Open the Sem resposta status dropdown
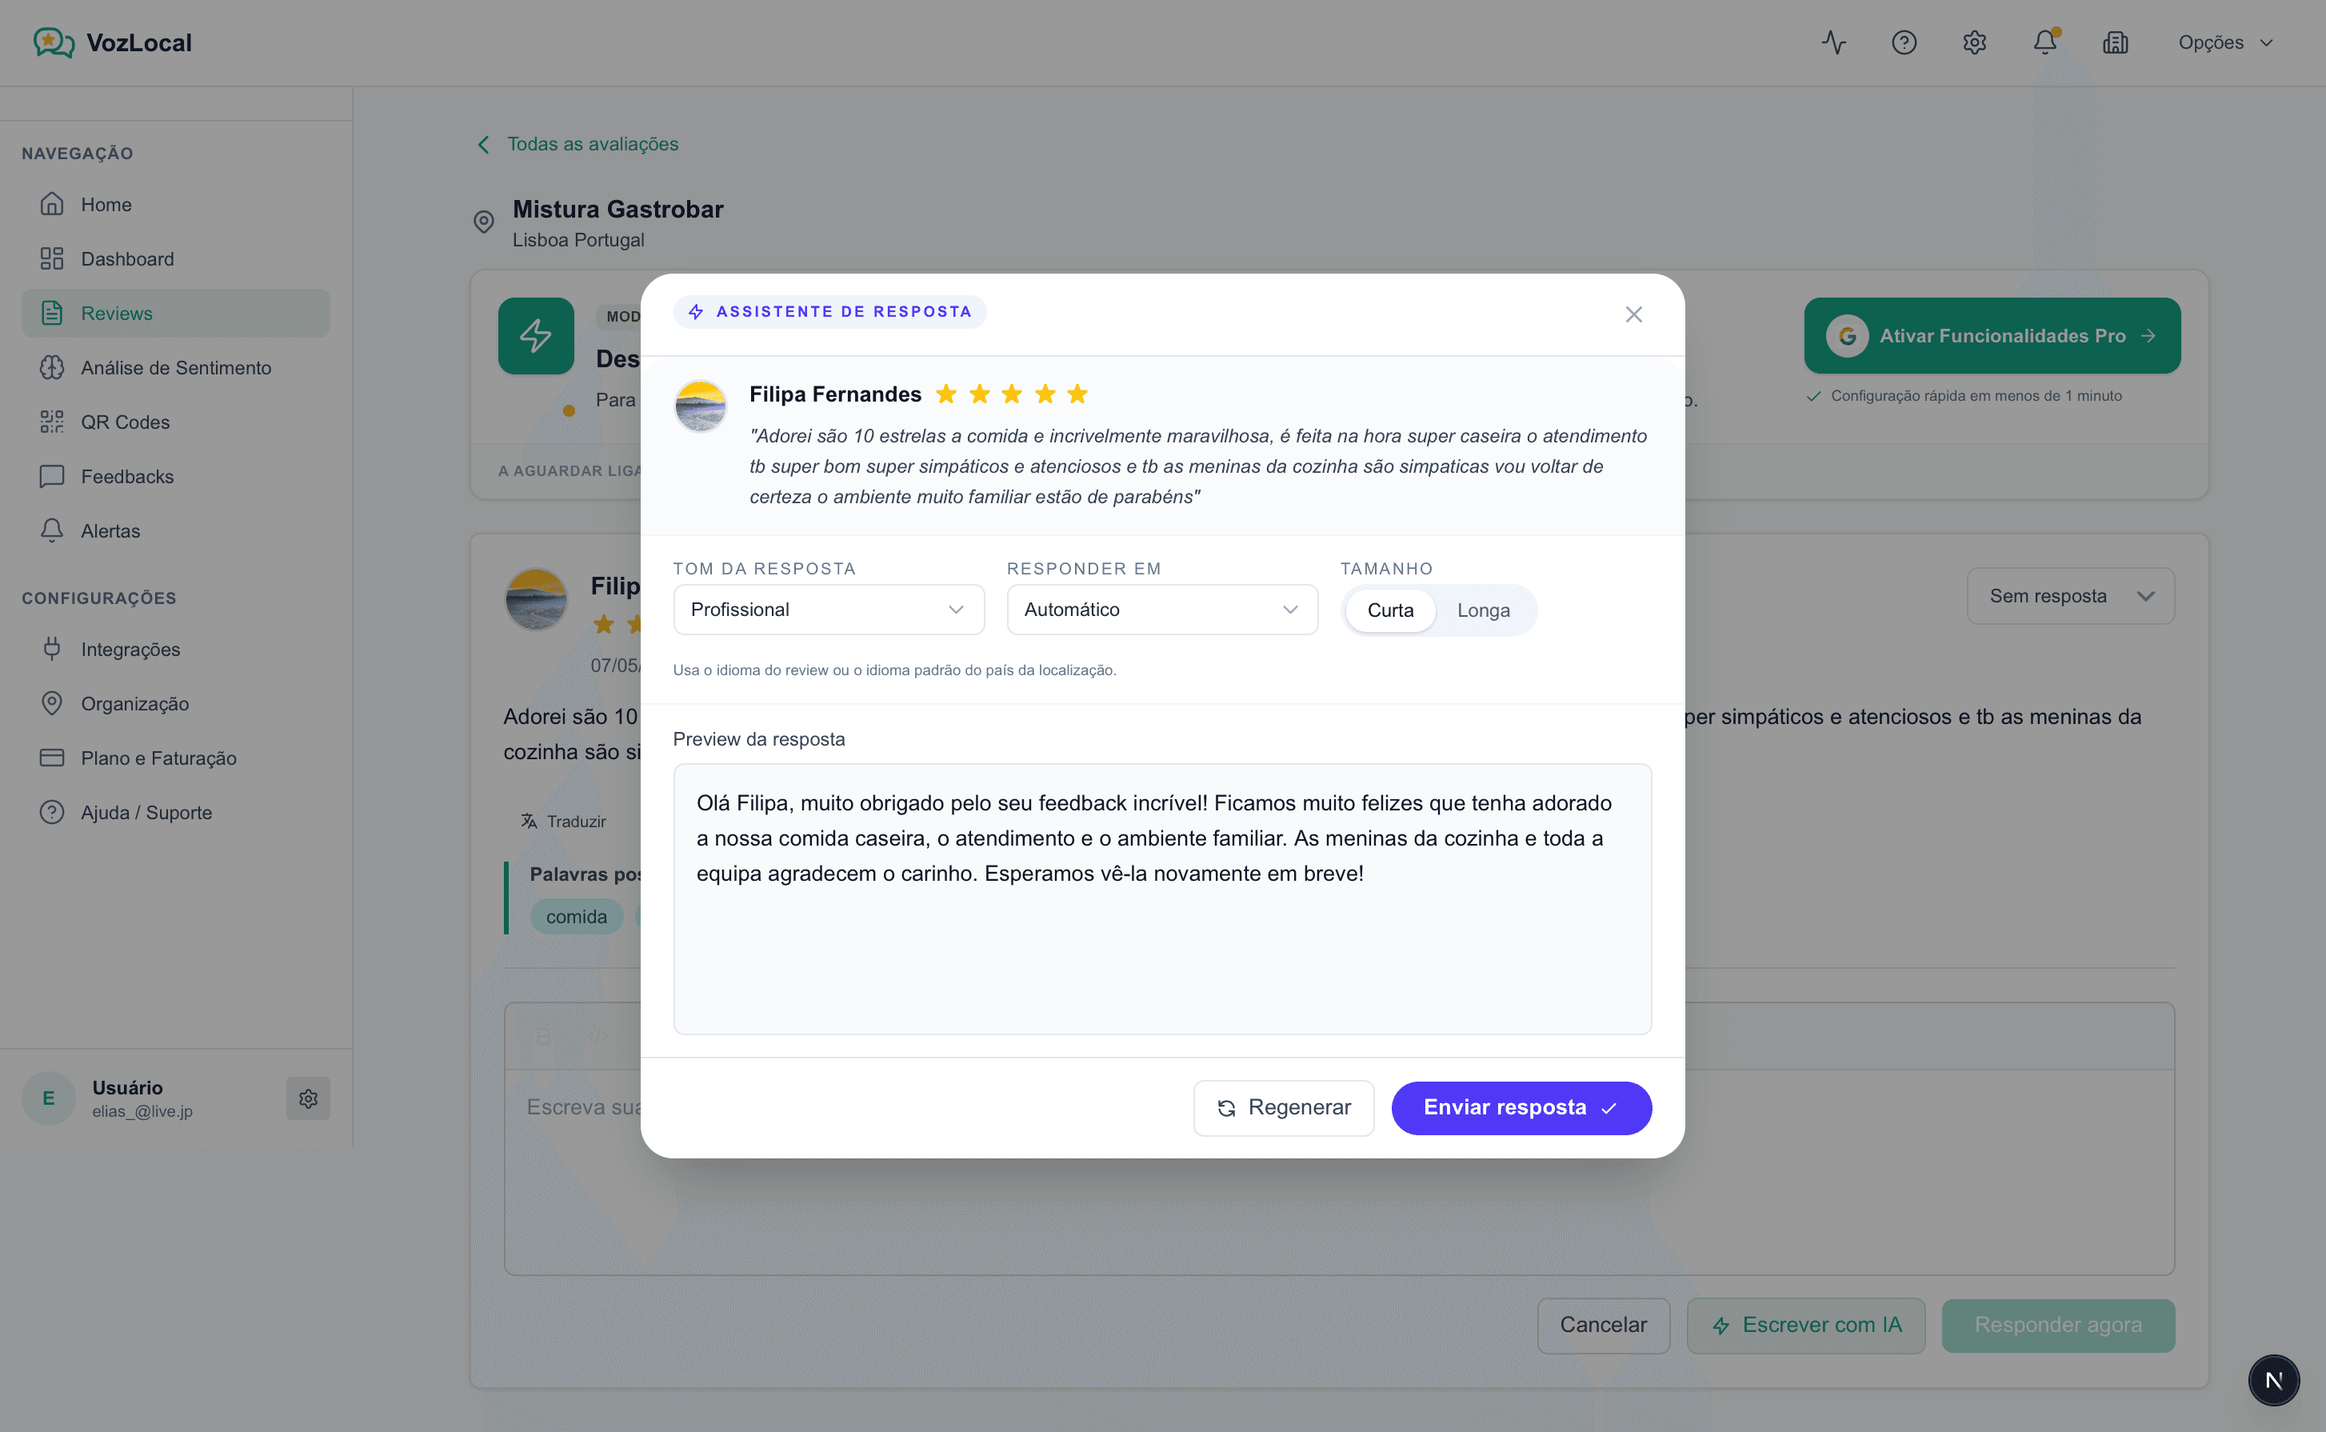This screenshot has height=1432, width=2326. click(x=2070, y=597)
